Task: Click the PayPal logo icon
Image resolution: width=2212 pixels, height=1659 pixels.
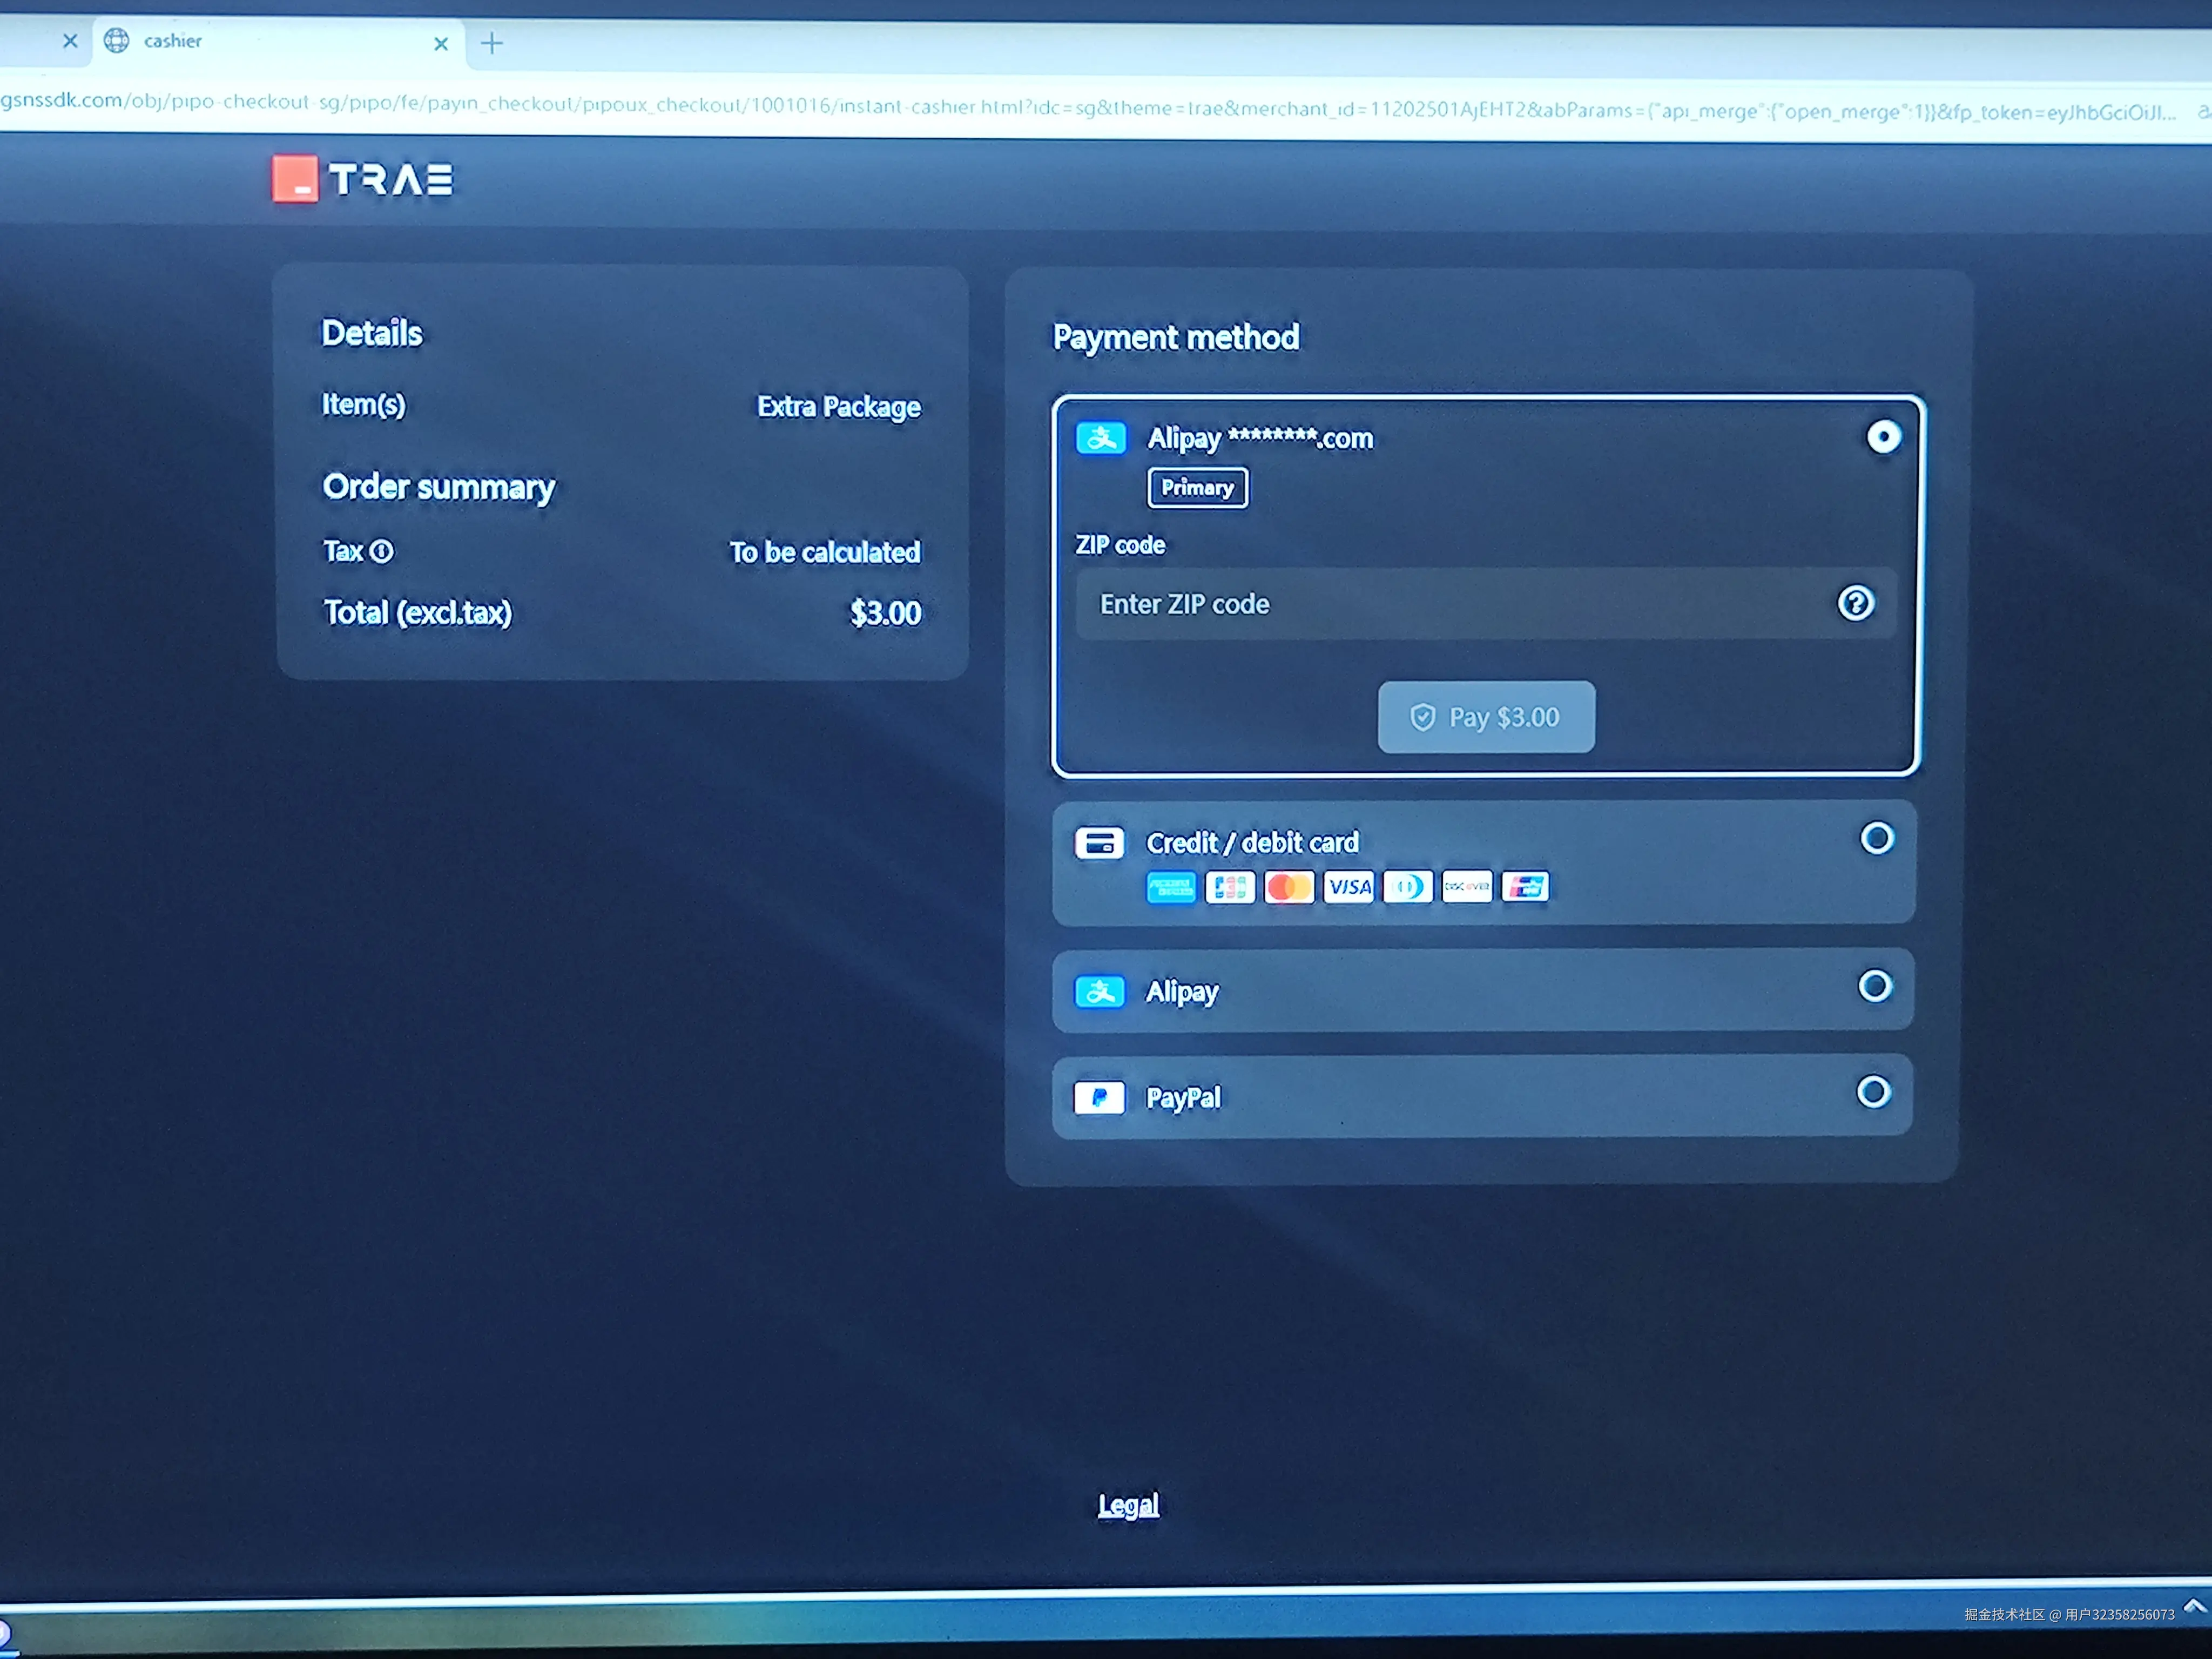Action: click(x=1099, y=1098)
